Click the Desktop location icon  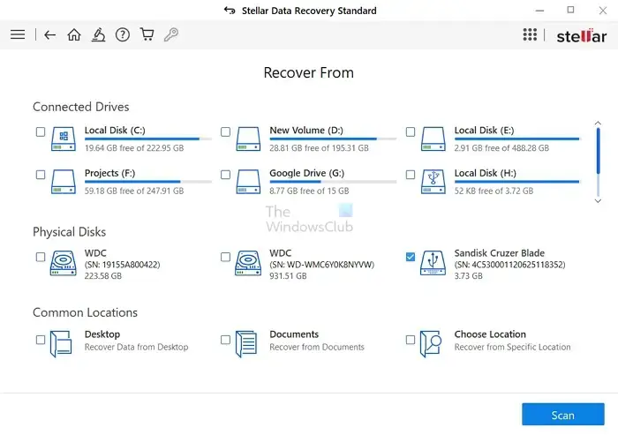point(61,343)
